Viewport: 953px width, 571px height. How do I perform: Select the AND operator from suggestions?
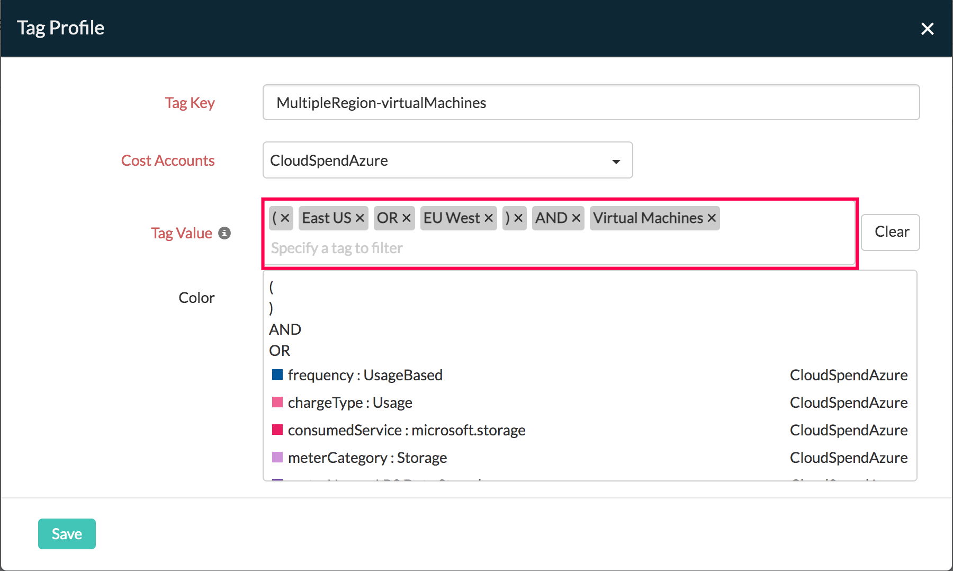[x=285, y=329]
